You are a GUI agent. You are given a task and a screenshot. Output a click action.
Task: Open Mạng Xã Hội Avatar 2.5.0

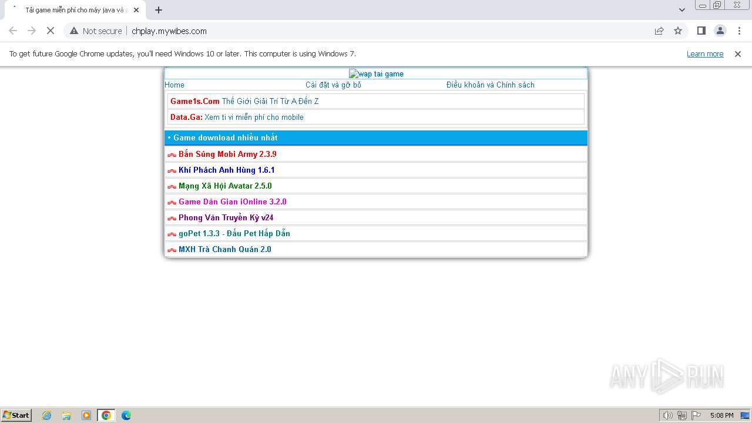tap(225, 186)
